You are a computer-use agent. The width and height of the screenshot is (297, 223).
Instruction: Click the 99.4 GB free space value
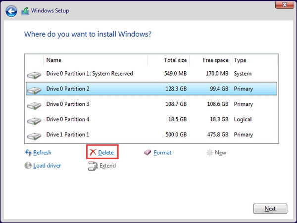(219, 89)
